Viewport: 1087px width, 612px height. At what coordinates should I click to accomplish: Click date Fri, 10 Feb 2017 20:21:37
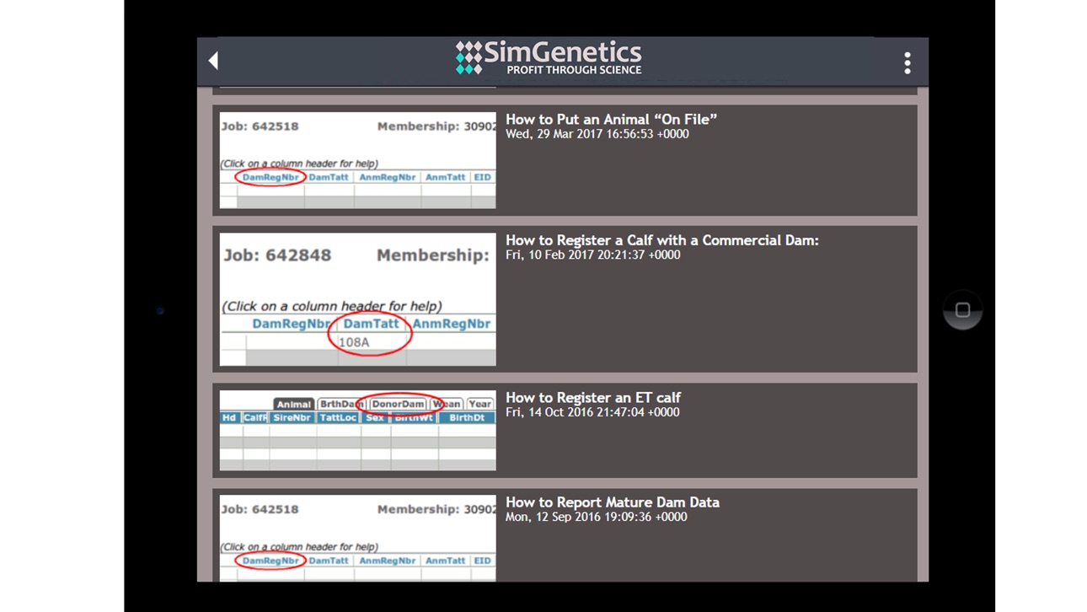pyautogui.click(x=593, y=255)
